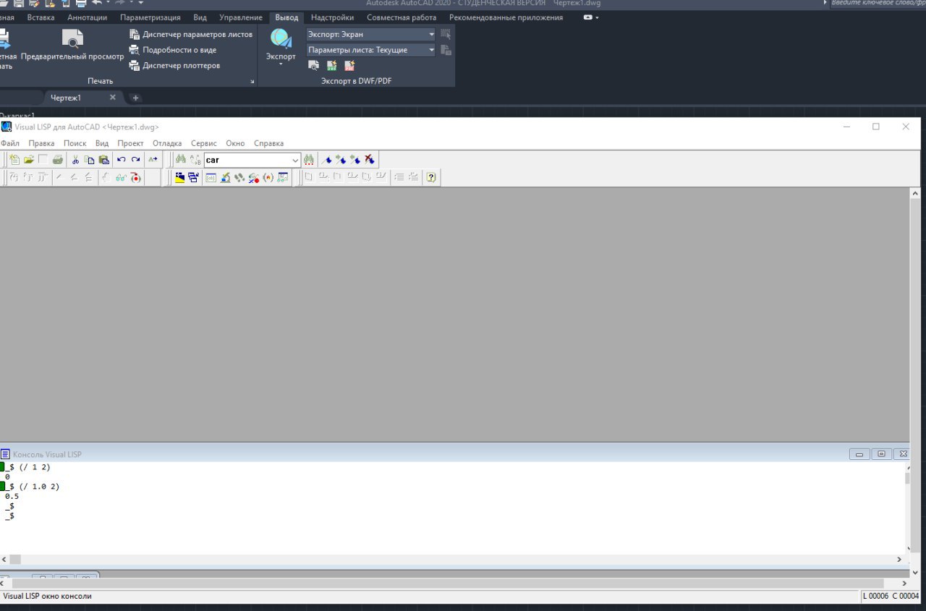Click the export preview magnifier icon
This screenshot has height=611, width=926.
click(314, 66)
